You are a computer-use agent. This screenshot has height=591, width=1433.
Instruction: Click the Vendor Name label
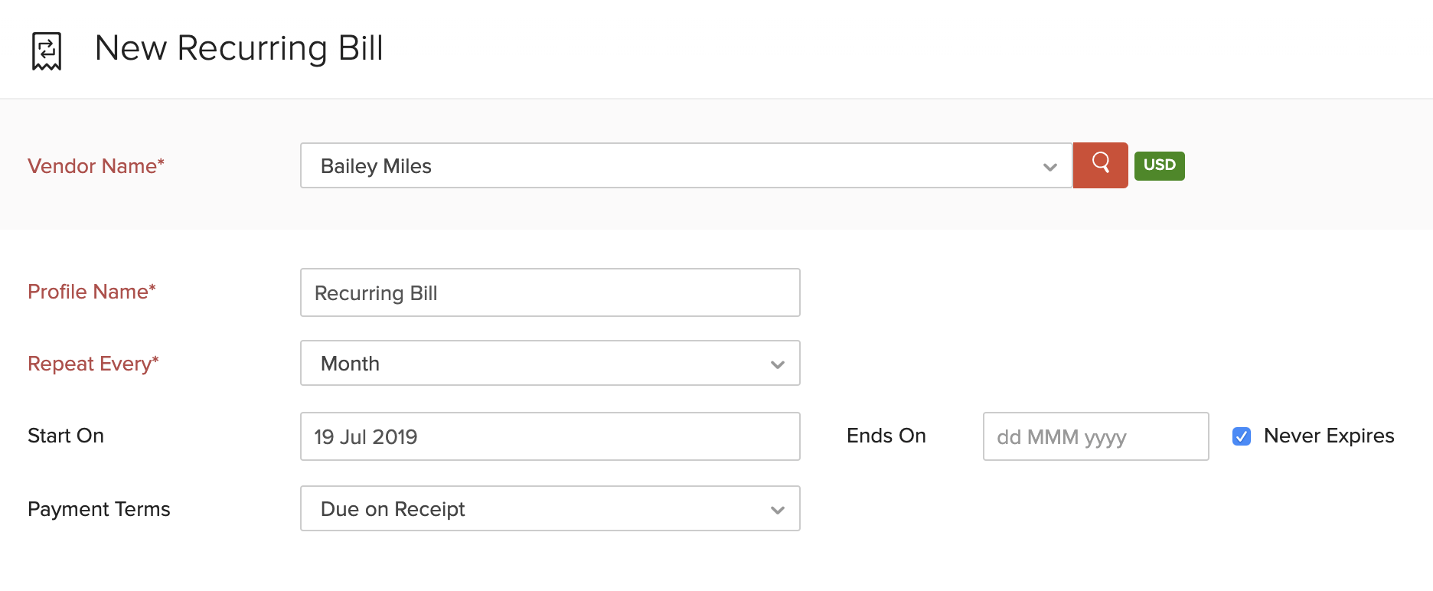tap(96, 166)
